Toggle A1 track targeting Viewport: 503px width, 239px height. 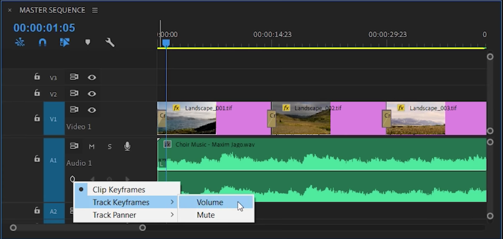click(54, 170)
